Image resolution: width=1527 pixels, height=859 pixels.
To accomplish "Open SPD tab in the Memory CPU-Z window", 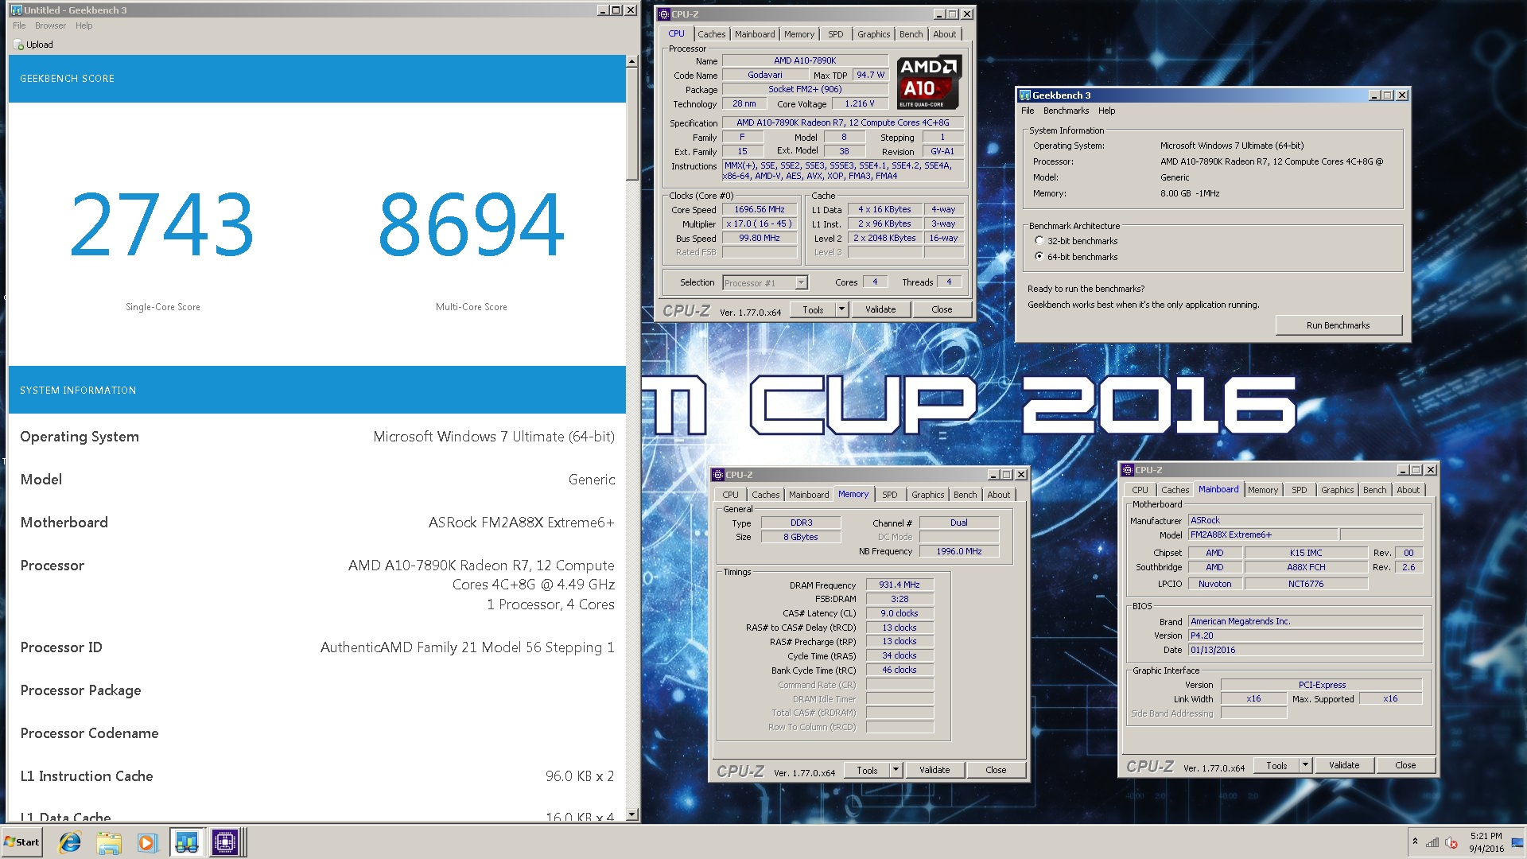I will pyautogui.click(x=889, y=495).
